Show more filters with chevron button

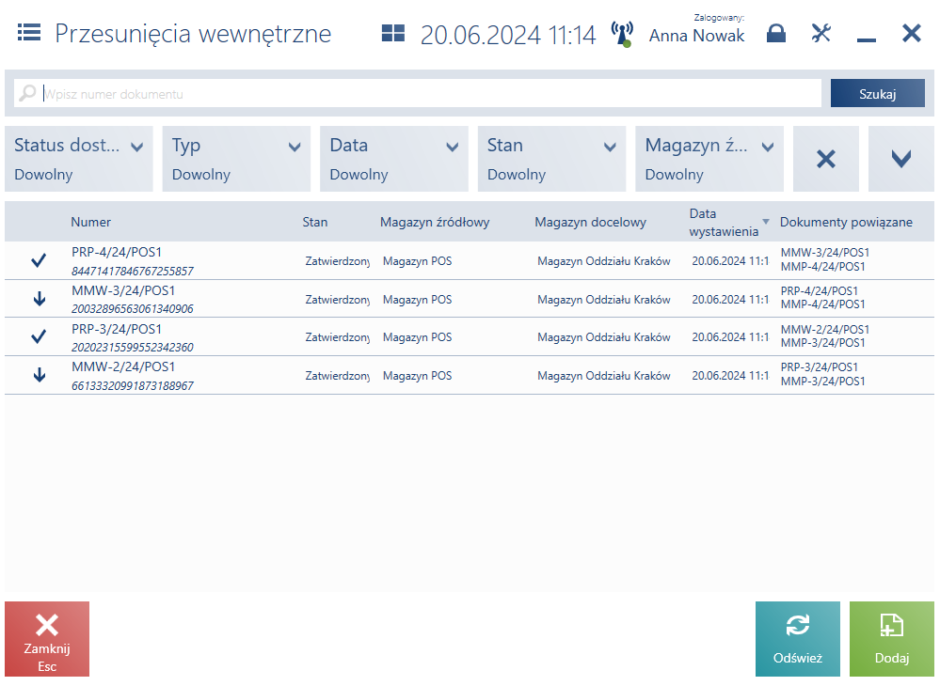pyautogui.click(x=901, y=159)
